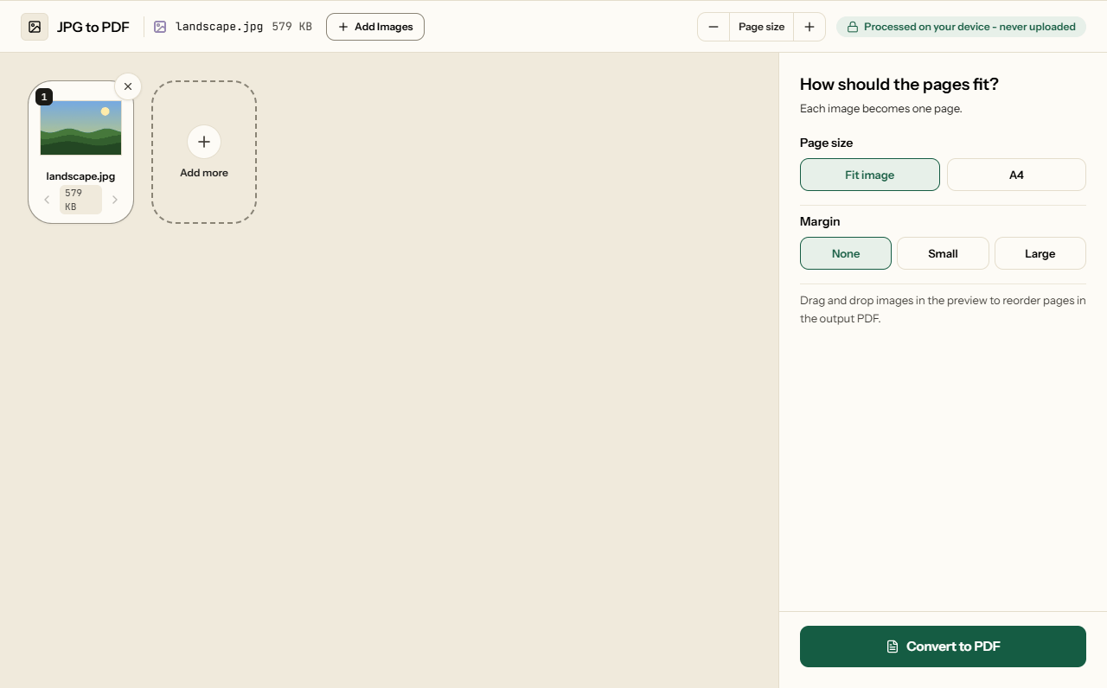Click the landscape.jpg filename in the header
Screen dimensions: 1107x688
(x=220, y=27)
